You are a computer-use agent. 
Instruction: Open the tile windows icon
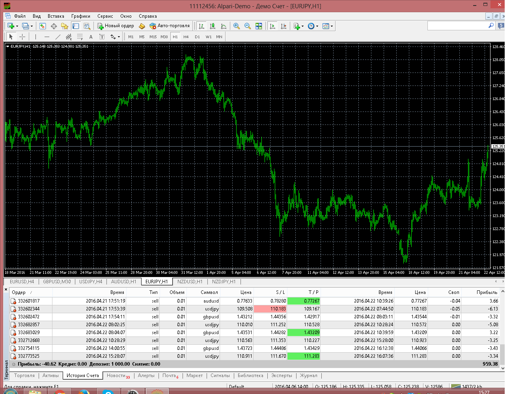coord(259,26)
